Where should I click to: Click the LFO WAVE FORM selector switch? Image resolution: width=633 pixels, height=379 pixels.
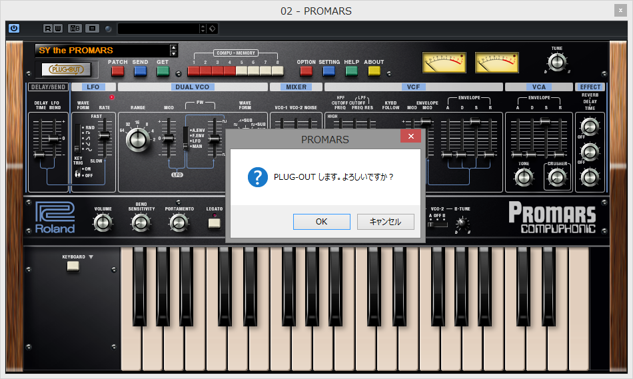(77, 138)
